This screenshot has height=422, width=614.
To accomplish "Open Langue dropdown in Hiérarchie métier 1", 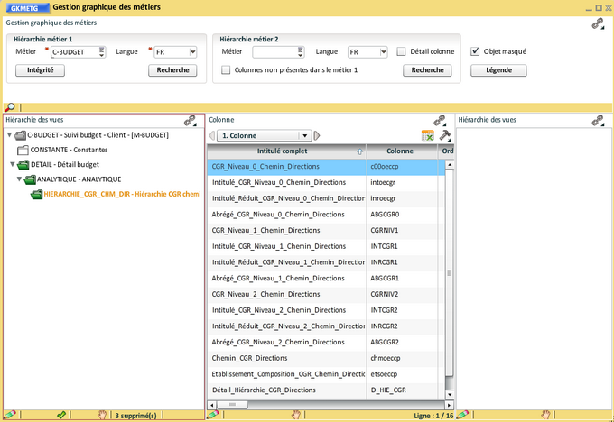I will [x=192, y=52].
